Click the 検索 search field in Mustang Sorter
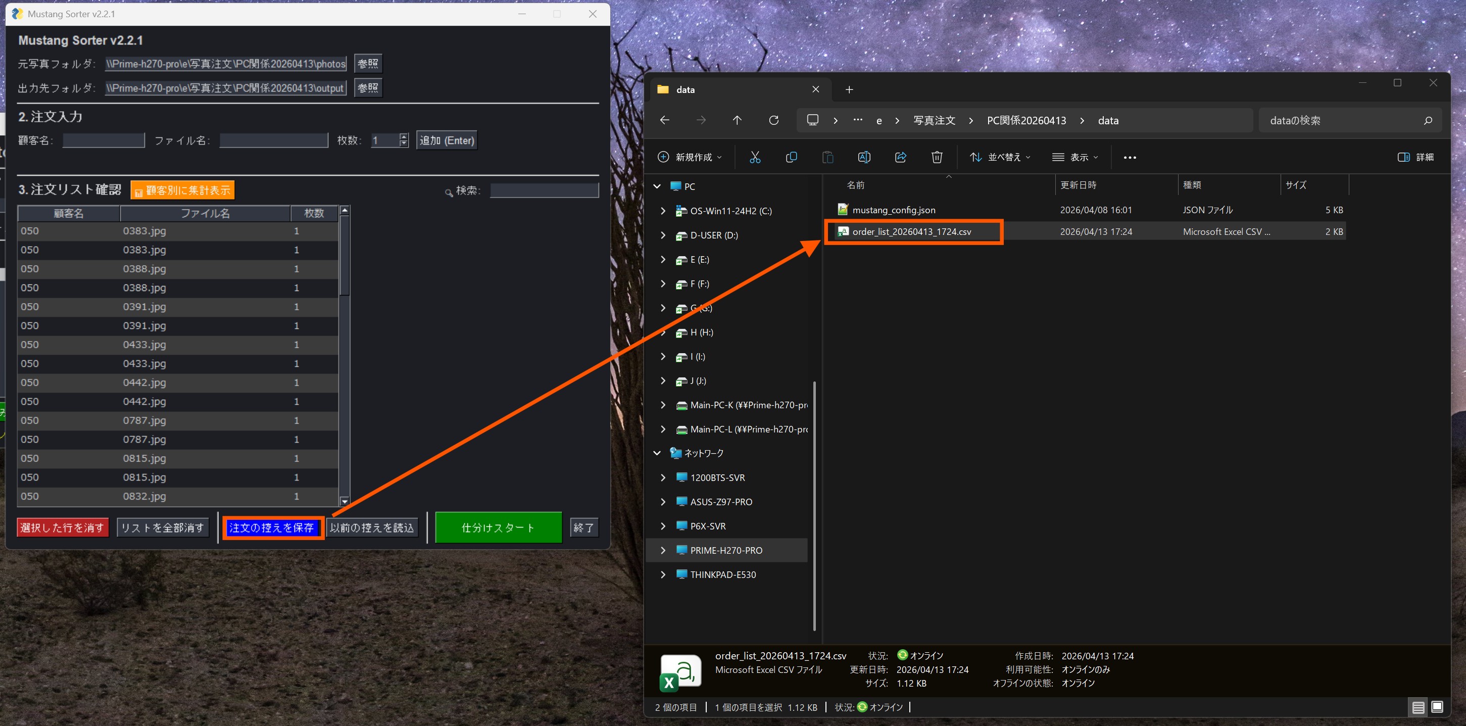 coord(545,190)
